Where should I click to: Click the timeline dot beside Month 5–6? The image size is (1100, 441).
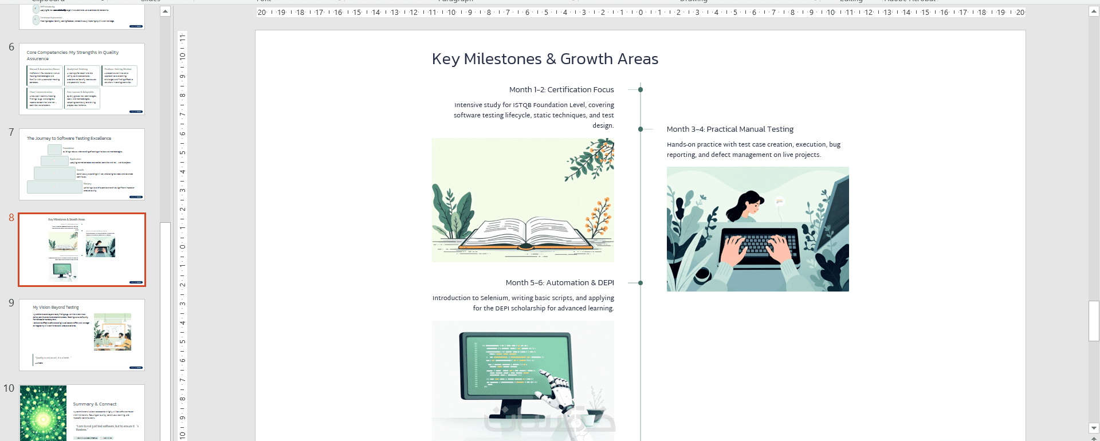[x=641, y=283]
